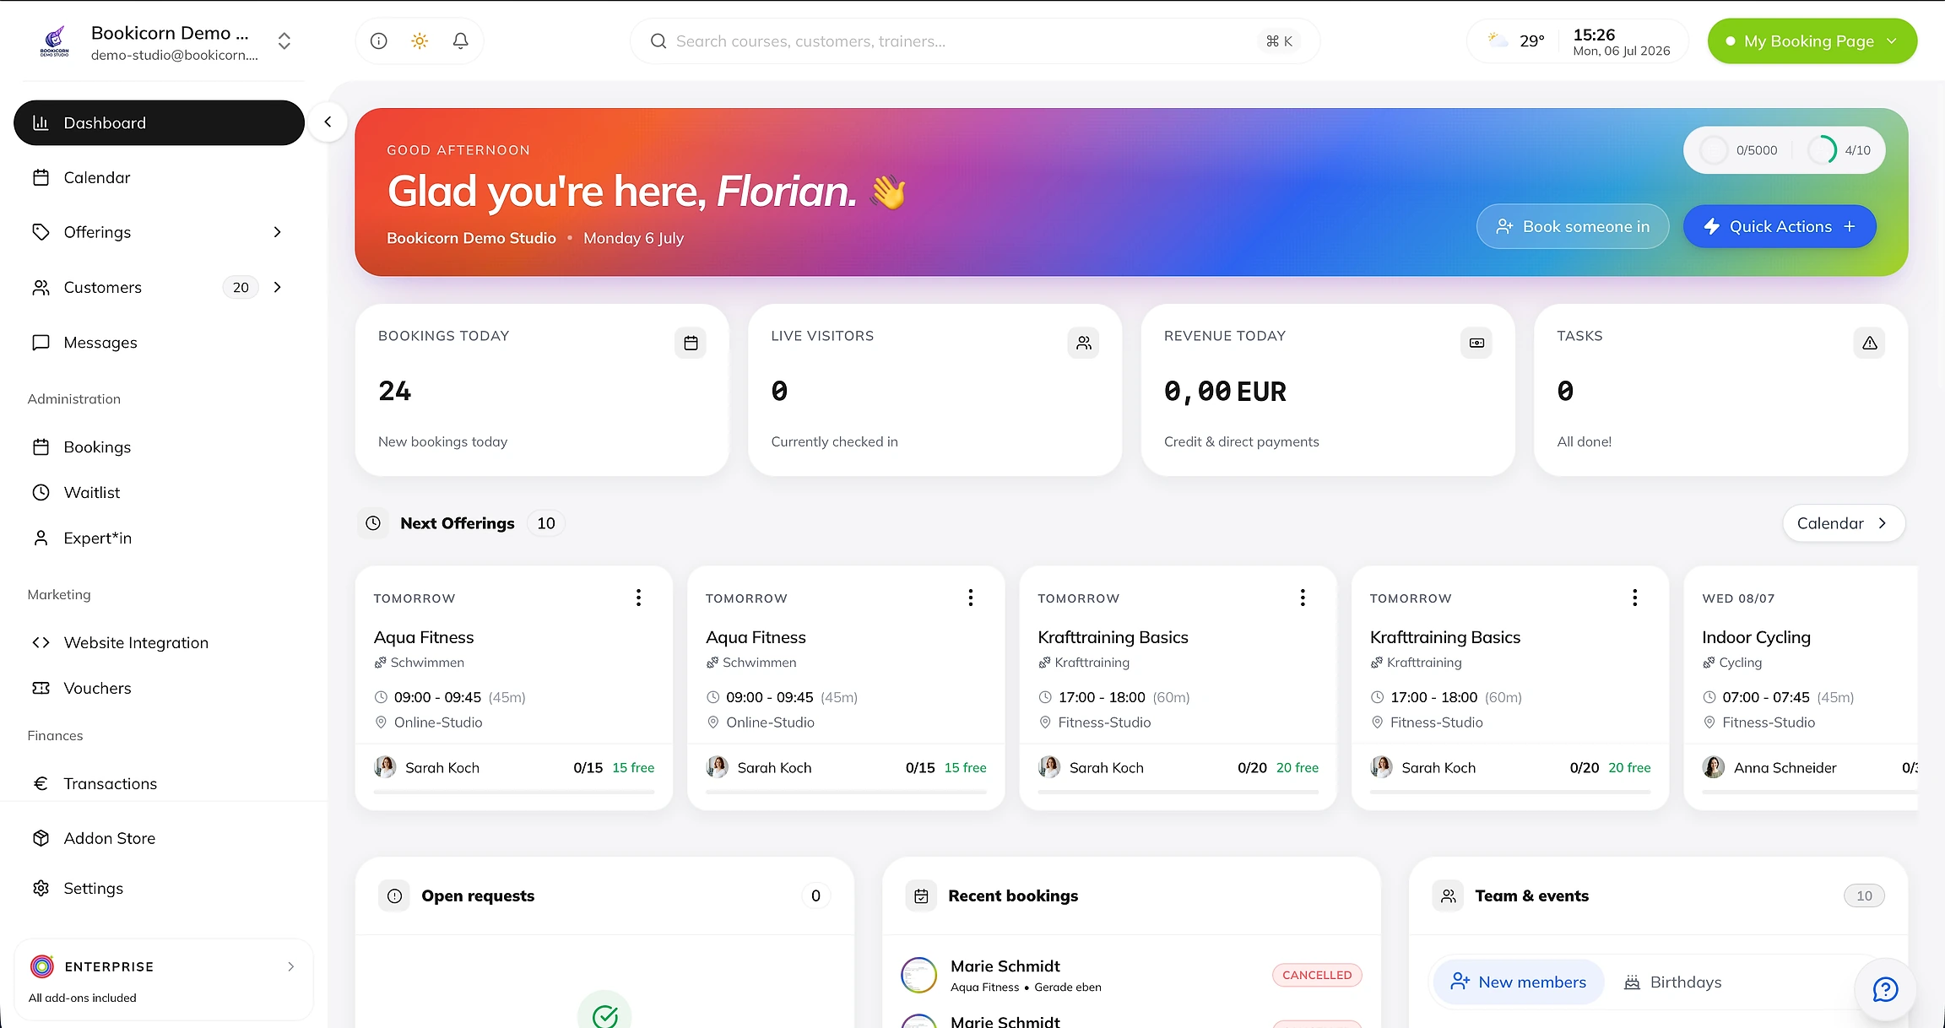The width and height of the screenshot is (1945, 1028).
Task: Click the Next Offerings count badge 10
Action: 546,523
